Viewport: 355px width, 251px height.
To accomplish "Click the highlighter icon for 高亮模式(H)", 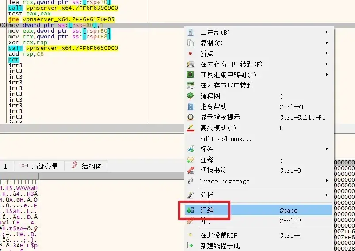I will pyautogui.click(x=191, y=128).
